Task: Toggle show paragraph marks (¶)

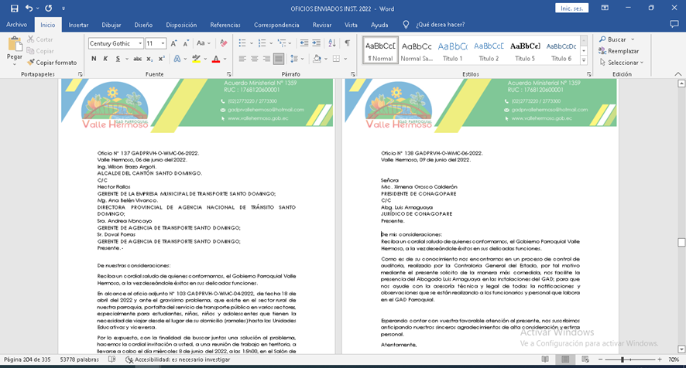Action: 348,43
